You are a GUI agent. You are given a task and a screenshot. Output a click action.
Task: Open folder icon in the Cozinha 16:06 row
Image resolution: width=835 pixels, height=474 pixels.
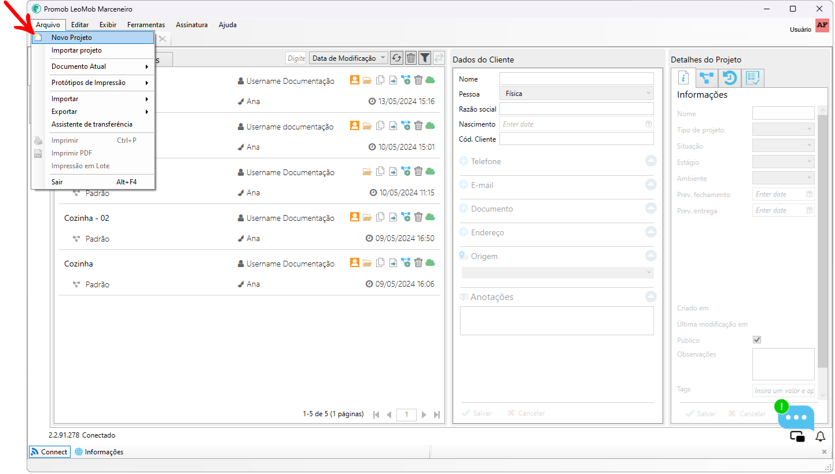367,263
